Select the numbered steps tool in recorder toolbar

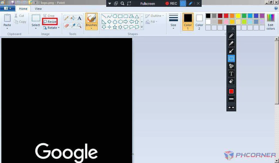pyautogui.click(x=231, y=66)
